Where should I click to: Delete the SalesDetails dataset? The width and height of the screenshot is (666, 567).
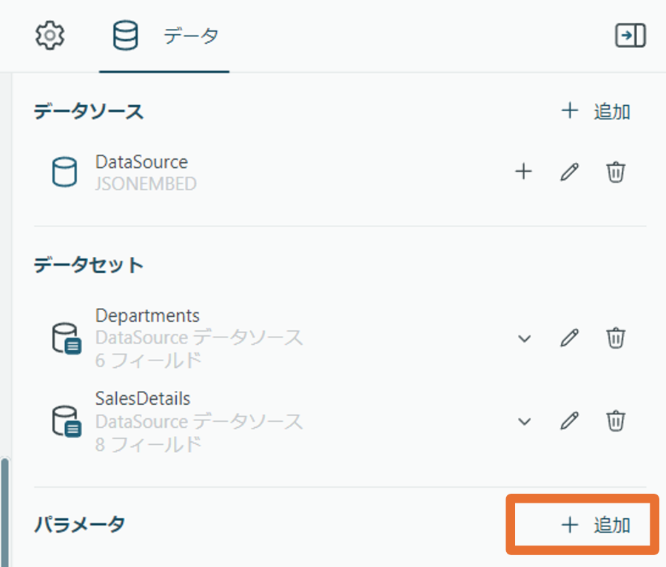point(616,421)
